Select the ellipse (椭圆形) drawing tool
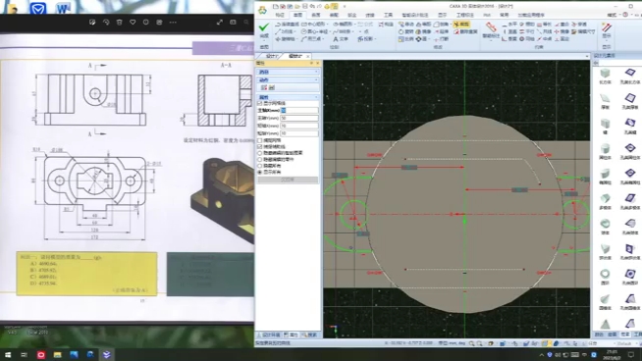This screenshot has width=642, height=361. (x=344, y=25)
